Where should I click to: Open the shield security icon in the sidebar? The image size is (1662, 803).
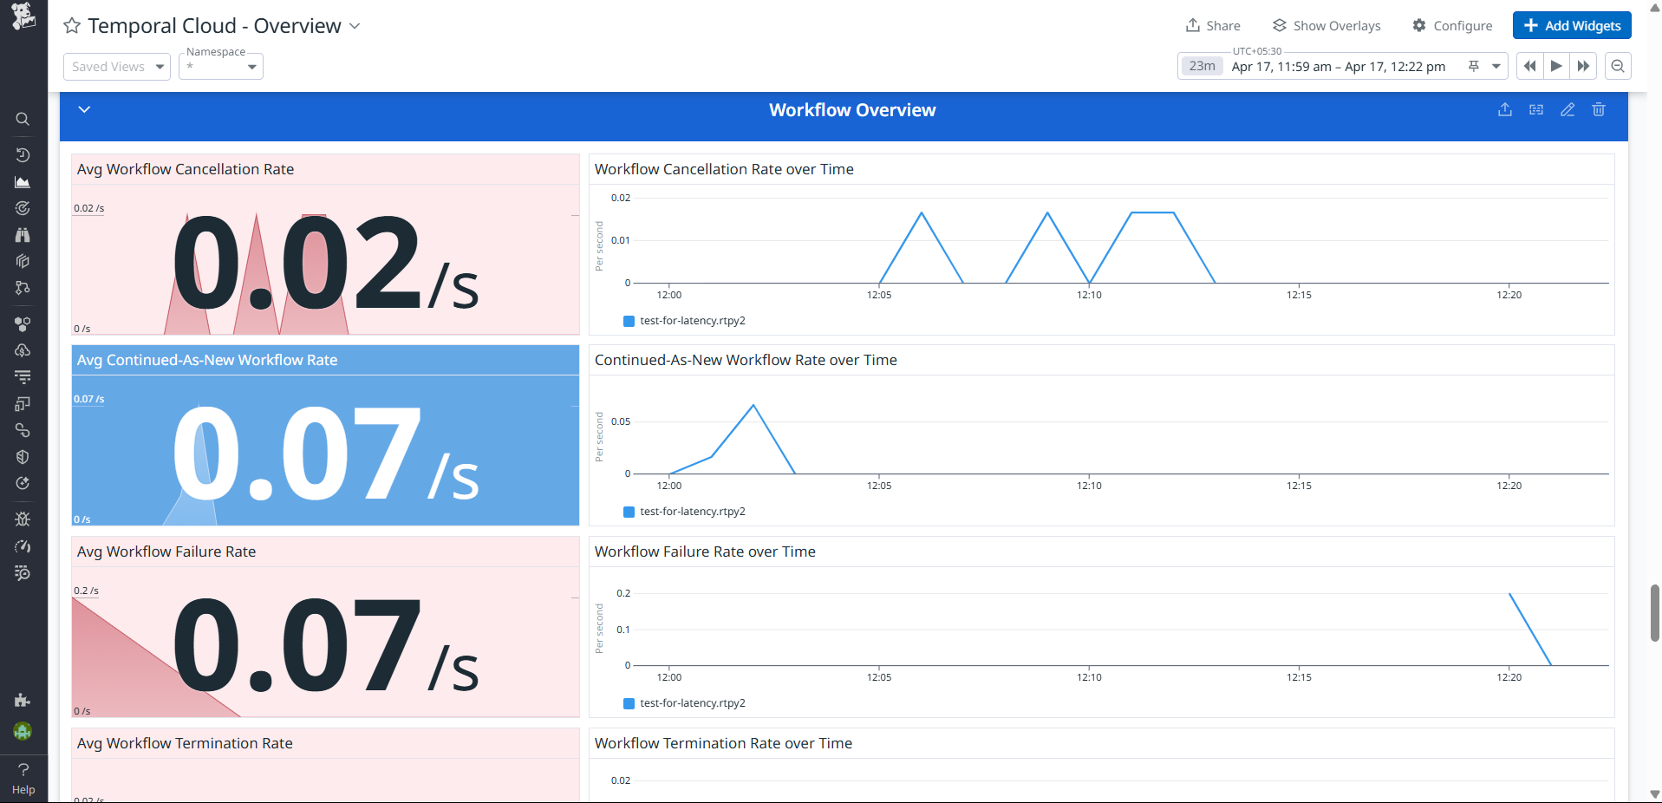(x=23, y=457)
